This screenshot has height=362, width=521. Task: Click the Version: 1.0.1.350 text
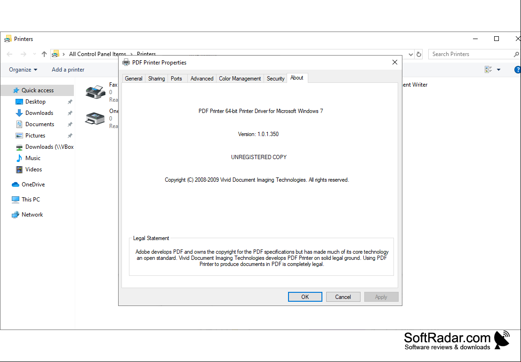(258, 134)
